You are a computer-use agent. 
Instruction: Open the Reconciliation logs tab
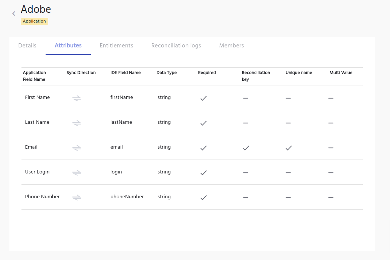pyautogui.click(x=176, y=46)
